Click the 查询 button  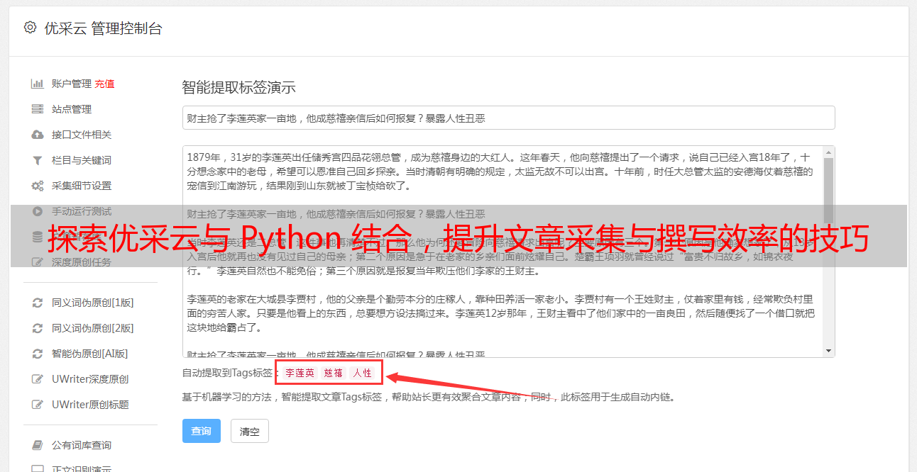pos(201,431)
